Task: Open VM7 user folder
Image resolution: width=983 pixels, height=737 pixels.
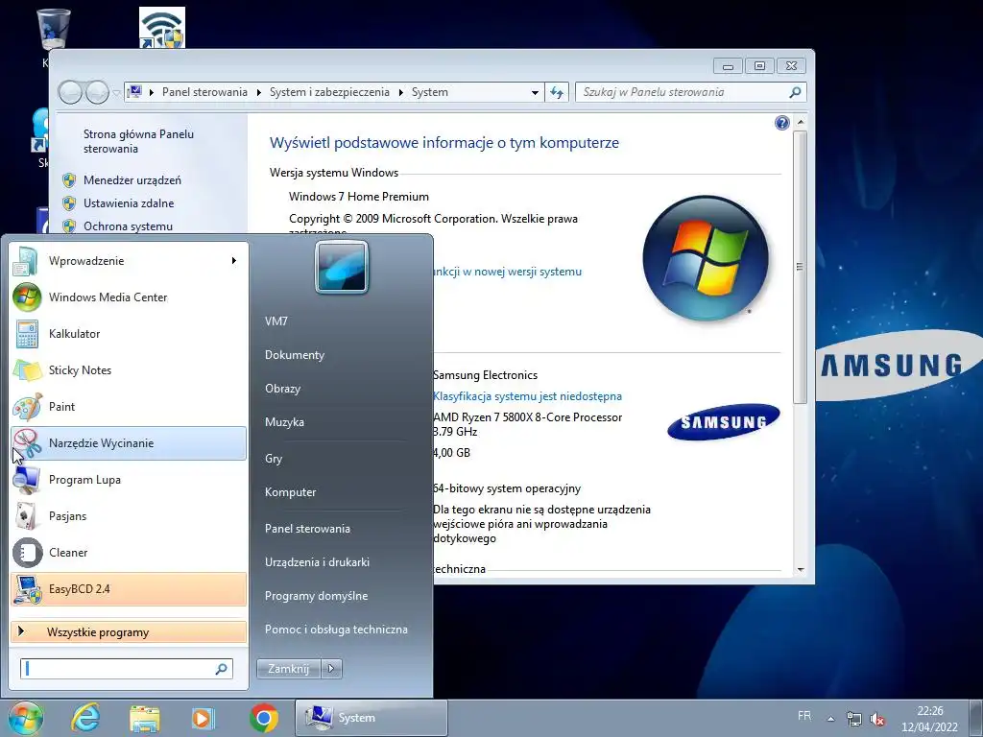Action: click(x=276, y=321)
